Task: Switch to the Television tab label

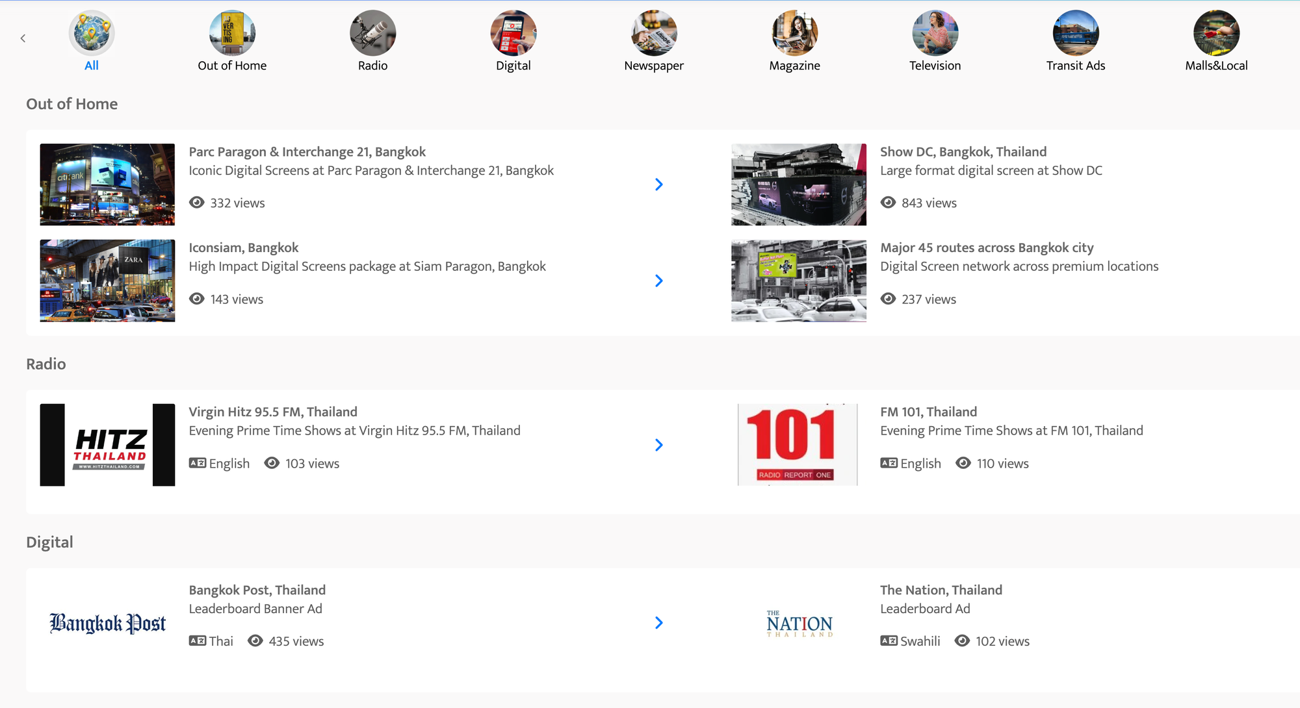Action: (x=935, y=66)
